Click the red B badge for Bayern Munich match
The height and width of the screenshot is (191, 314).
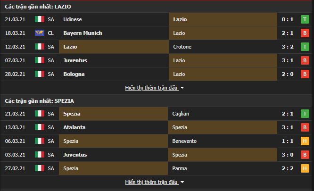[x=305, y=33]
